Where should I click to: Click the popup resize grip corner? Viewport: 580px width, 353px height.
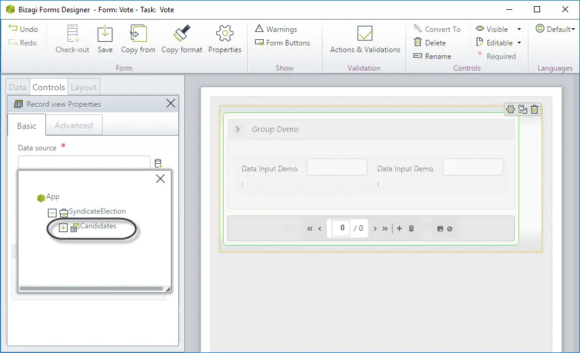click(168, 289)
